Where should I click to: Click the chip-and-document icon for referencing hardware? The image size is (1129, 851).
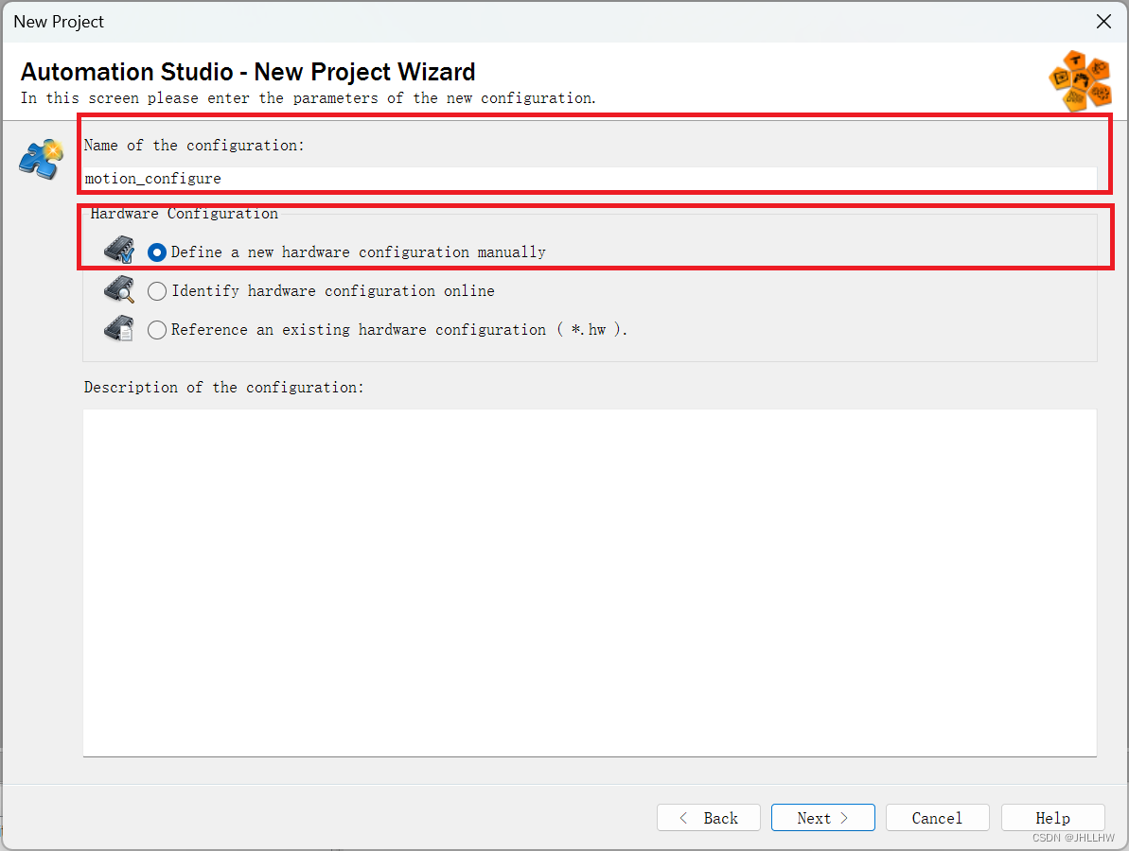(117, 328)
